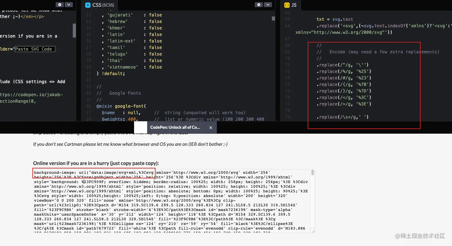Close the CodePen Unlock tab

pos(211,127)
